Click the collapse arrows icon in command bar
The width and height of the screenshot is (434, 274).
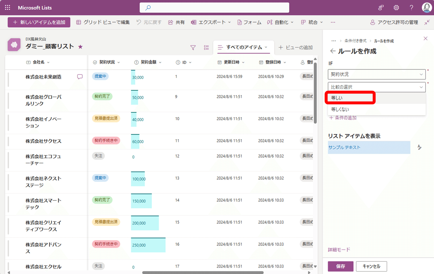point(427,22)
